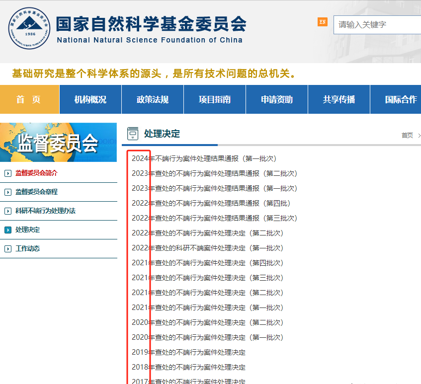Viewport: 421px width, 384px height.
Task: Switch language with the orange EN icon
Action: click(x=323, y=22)
